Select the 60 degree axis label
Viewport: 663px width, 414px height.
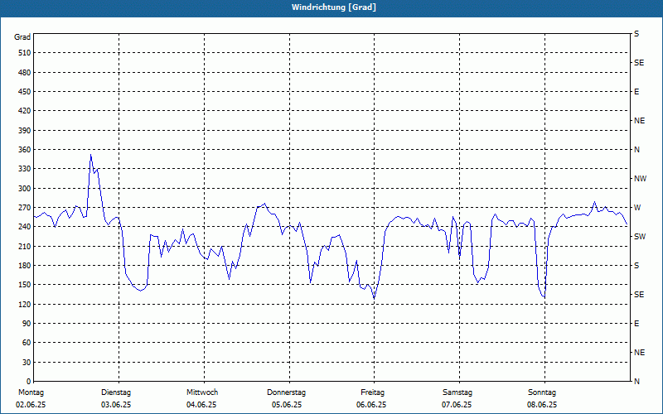(27, 343)
